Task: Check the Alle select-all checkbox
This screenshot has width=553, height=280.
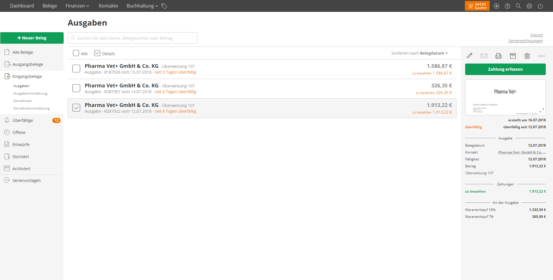Action: pos(76,53)
